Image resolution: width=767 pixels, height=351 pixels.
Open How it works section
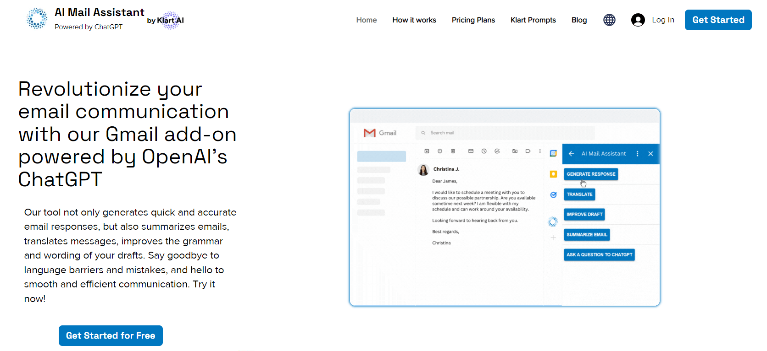[x=414, y=20]
